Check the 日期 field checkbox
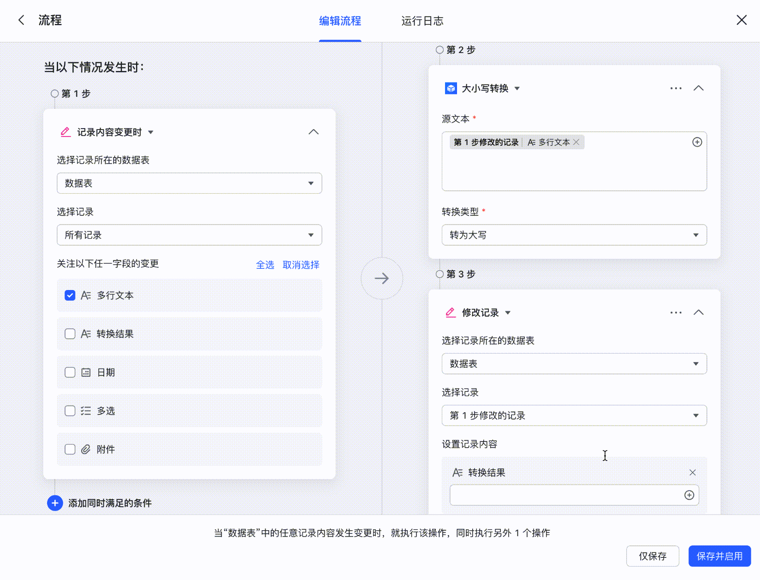This screenshot has width=760, height=580. point(70,372)
